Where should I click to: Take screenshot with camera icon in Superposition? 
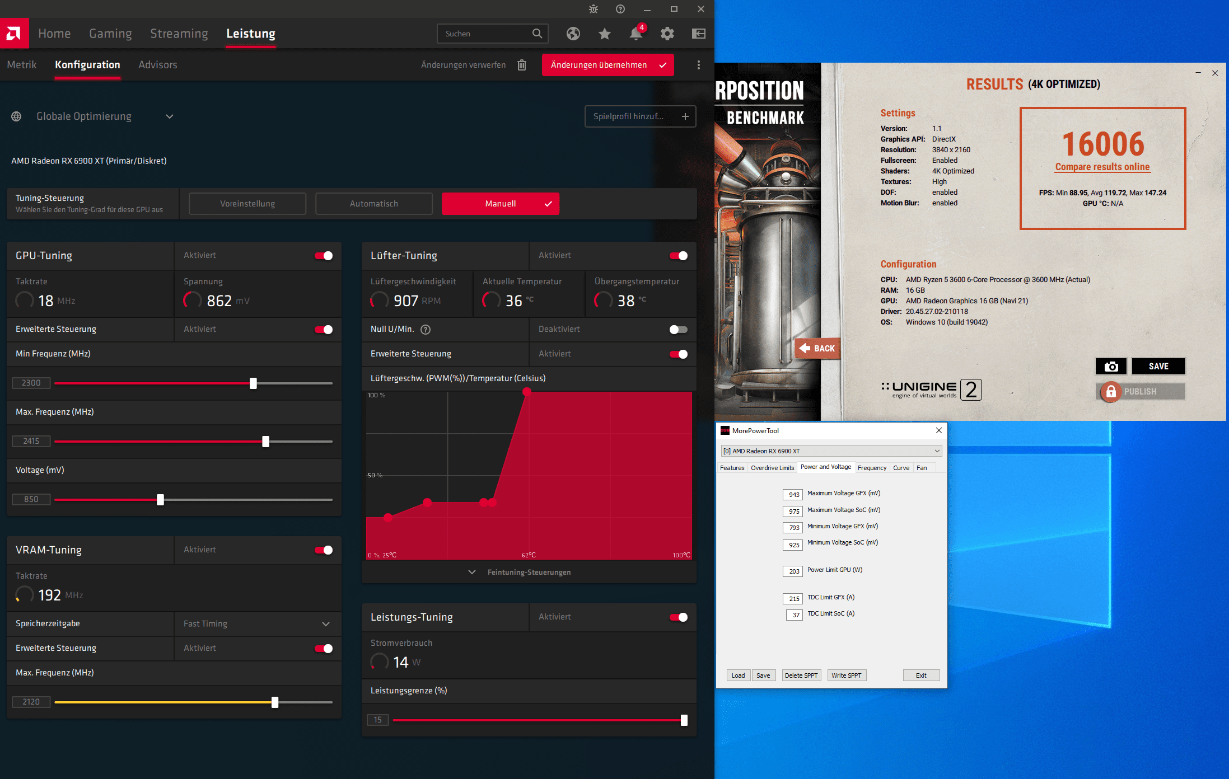click(1111, 367)
